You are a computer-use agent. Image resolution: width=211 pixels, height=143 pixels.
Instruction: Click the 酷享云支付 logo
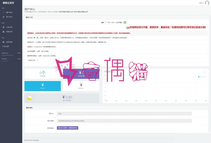(8, 3)
